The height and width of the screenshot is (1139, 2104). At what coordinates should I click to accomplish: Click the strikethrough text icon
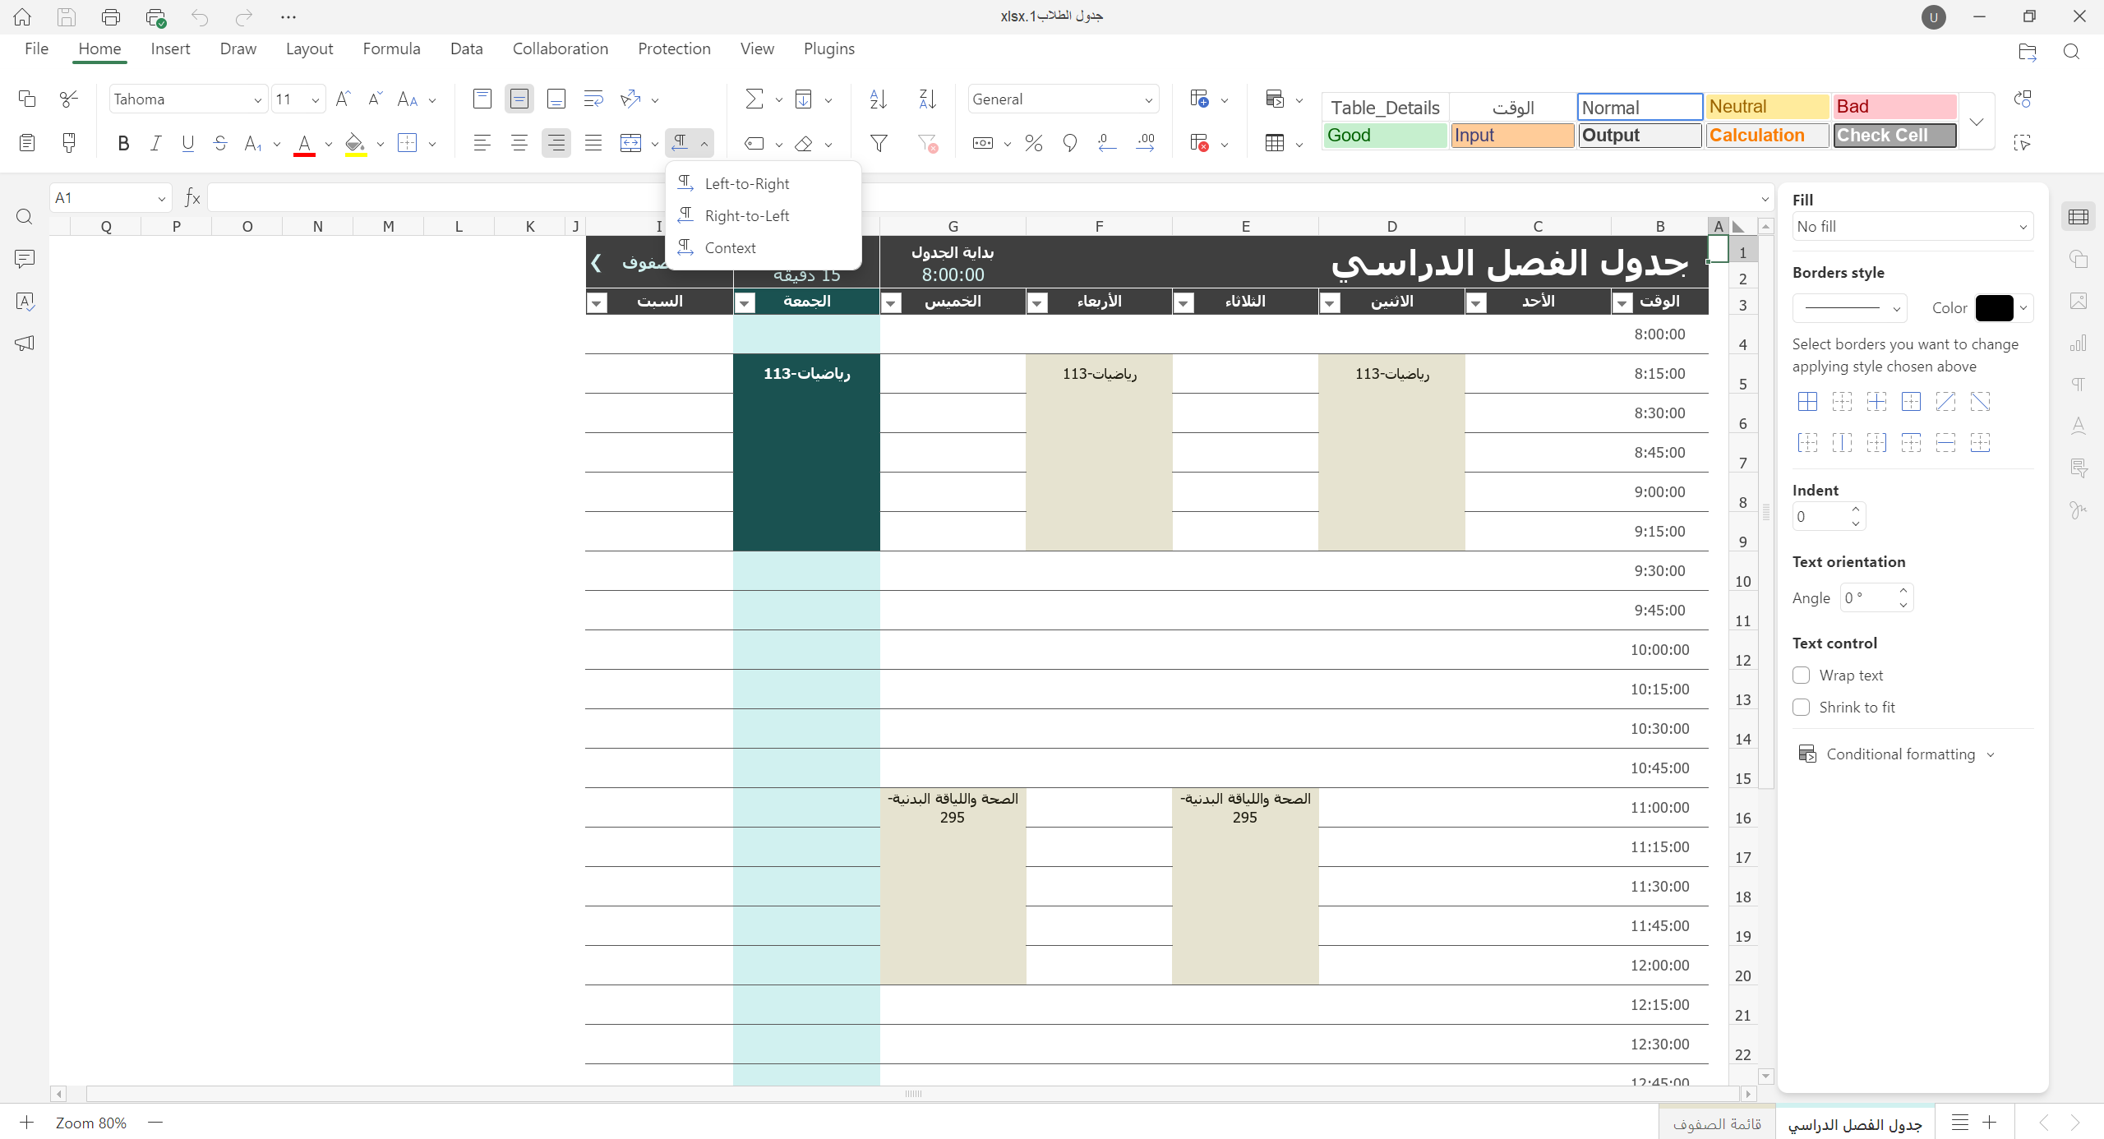(219, 144)
